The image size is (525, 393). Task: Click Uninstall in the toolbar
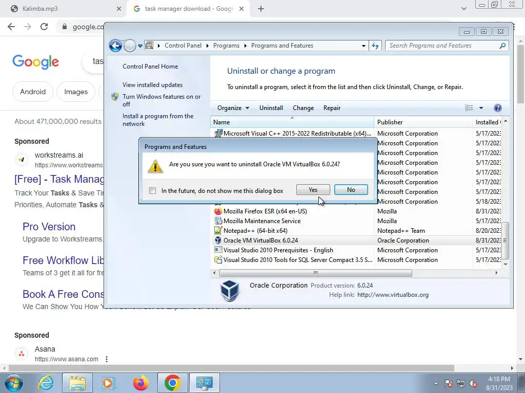click(x=271, y=108)
